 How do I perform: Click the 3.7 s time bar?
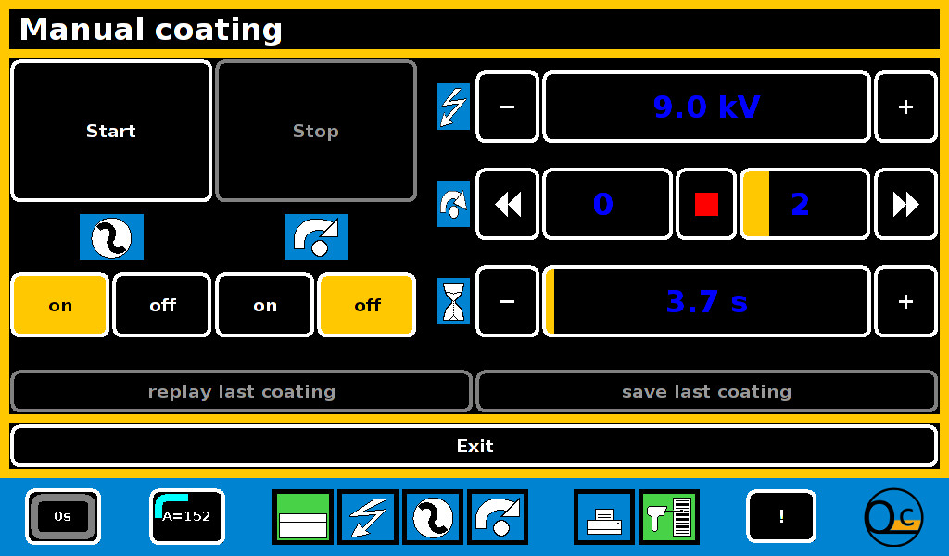pyautogui.click(x=706, y=302)
